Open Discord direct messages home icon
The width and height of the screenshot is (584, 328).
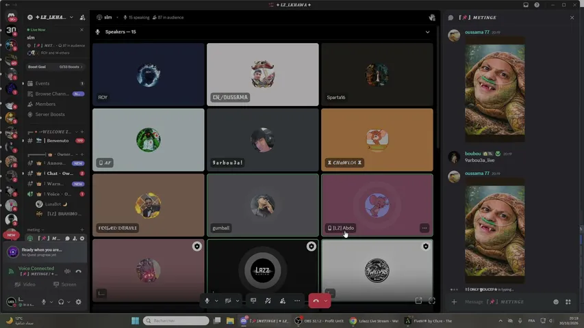point(11,17)
